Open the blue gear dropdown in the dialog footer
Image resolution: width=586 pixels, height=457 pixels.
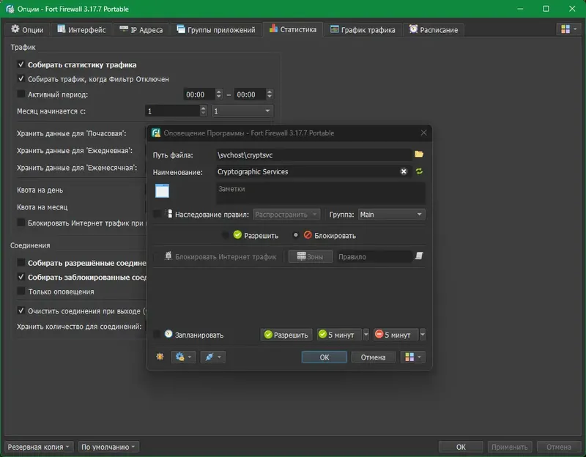[183, 357]
